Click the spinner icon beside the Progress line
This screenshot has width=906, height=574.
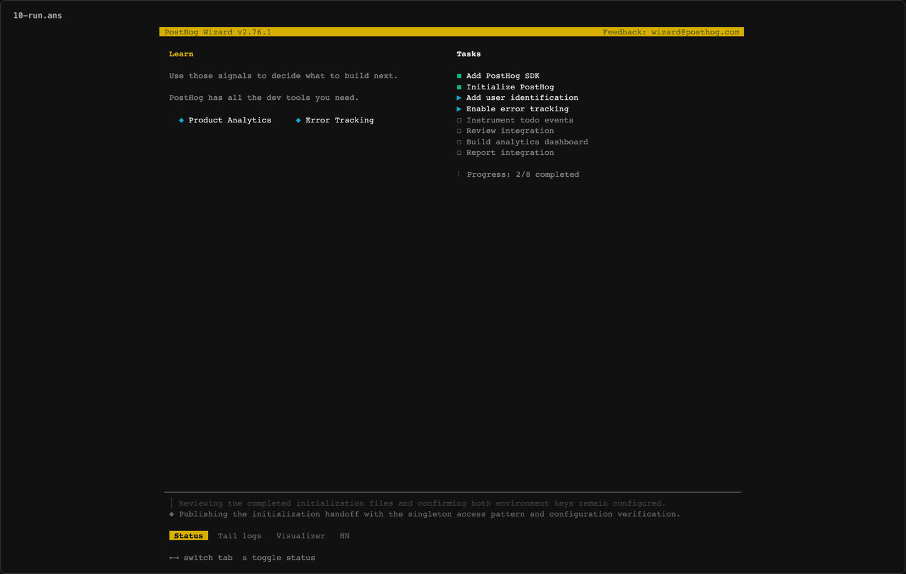[x=459, y=174]
